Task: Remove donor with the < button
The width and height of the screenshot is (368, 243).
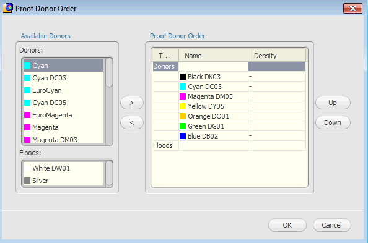Action: pyautogui.click(x=132, y=122)
